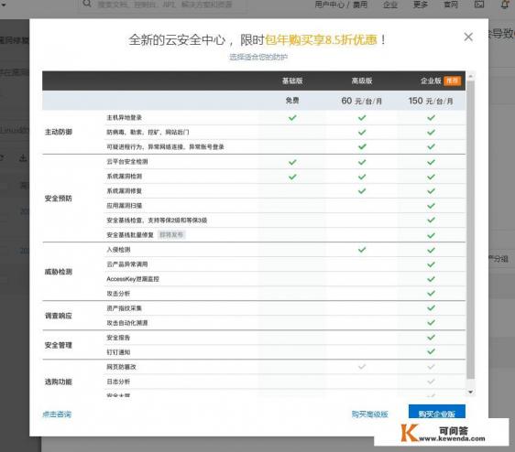Screen dimensions: 515x452
Task: Click the 主机异地登录 feature row text
Action: pos(124,117)
